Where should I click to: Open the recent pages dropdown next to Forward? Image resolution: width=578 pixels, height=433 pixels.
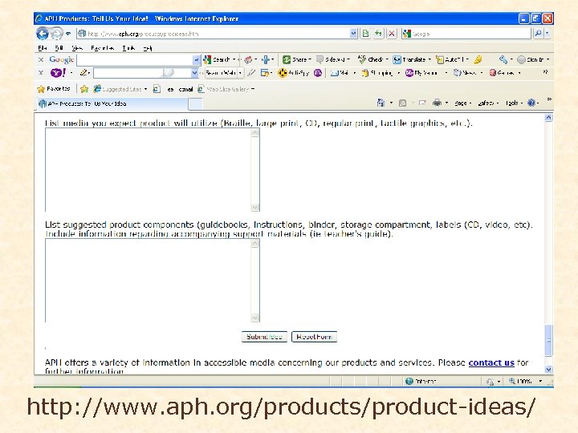(x=68, y=34)
